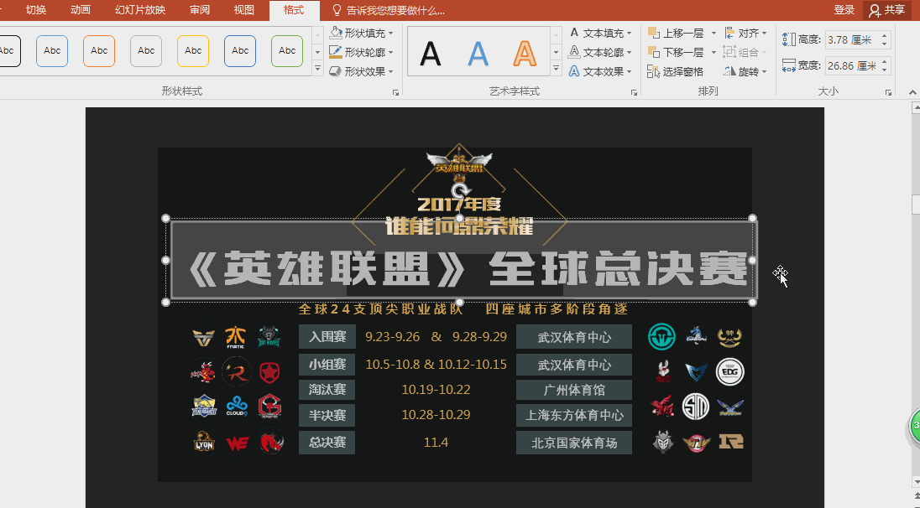Image resolution: width=920 pixels, height=508 pixels.
Task: Select light-blue outlined Abc shape style
Action: click(52, 50)
